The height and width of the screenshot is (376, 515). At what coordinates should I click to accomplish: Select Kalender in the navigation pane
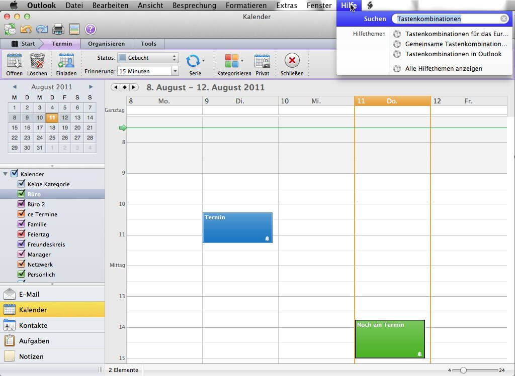click(x=52, y=310)
